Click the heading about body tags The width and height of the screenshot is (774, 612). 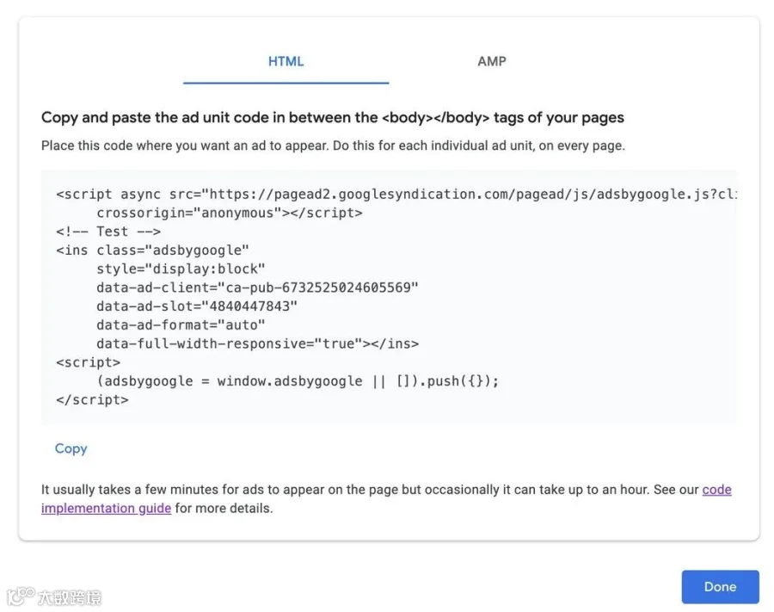click(333, 118)
